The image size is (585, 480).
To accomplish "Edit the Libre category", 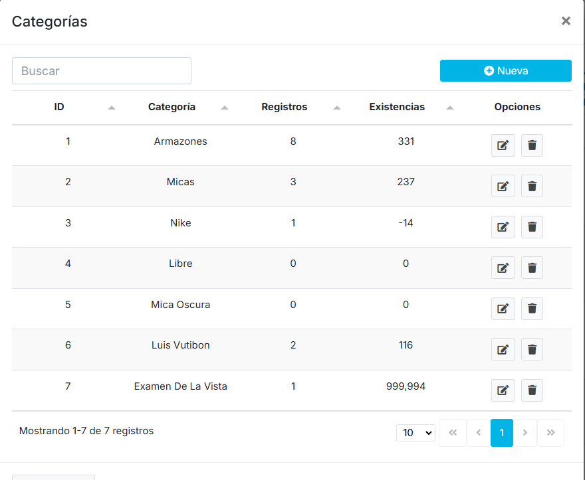I will click(503, 268).
